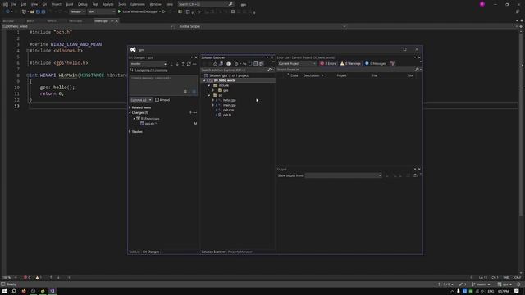Open the Current Project filter dropdown
The height and width of the screenshot is (295, 525).
point(297,64)
